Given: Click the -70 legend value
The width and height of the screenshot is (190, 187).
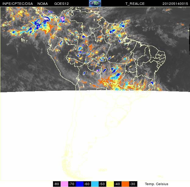Looking at the screenshot, I should 72,184.
